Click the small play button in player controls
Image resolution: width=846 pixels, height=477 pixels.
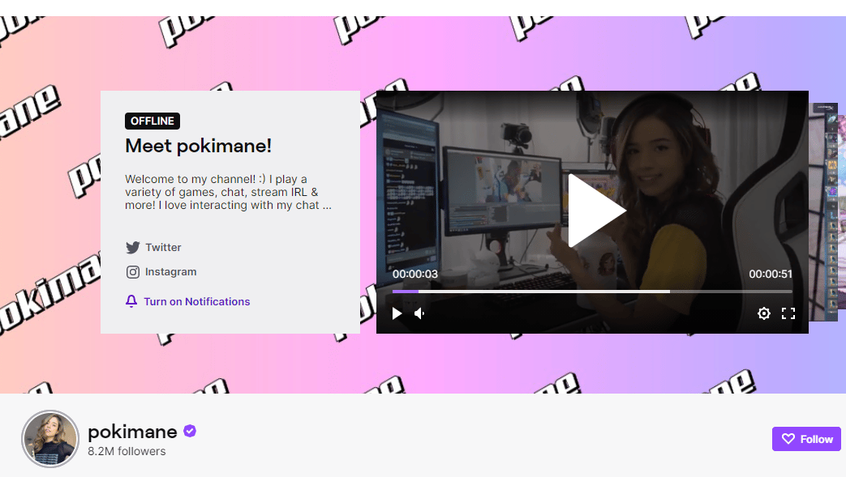[x=397, y=313]
